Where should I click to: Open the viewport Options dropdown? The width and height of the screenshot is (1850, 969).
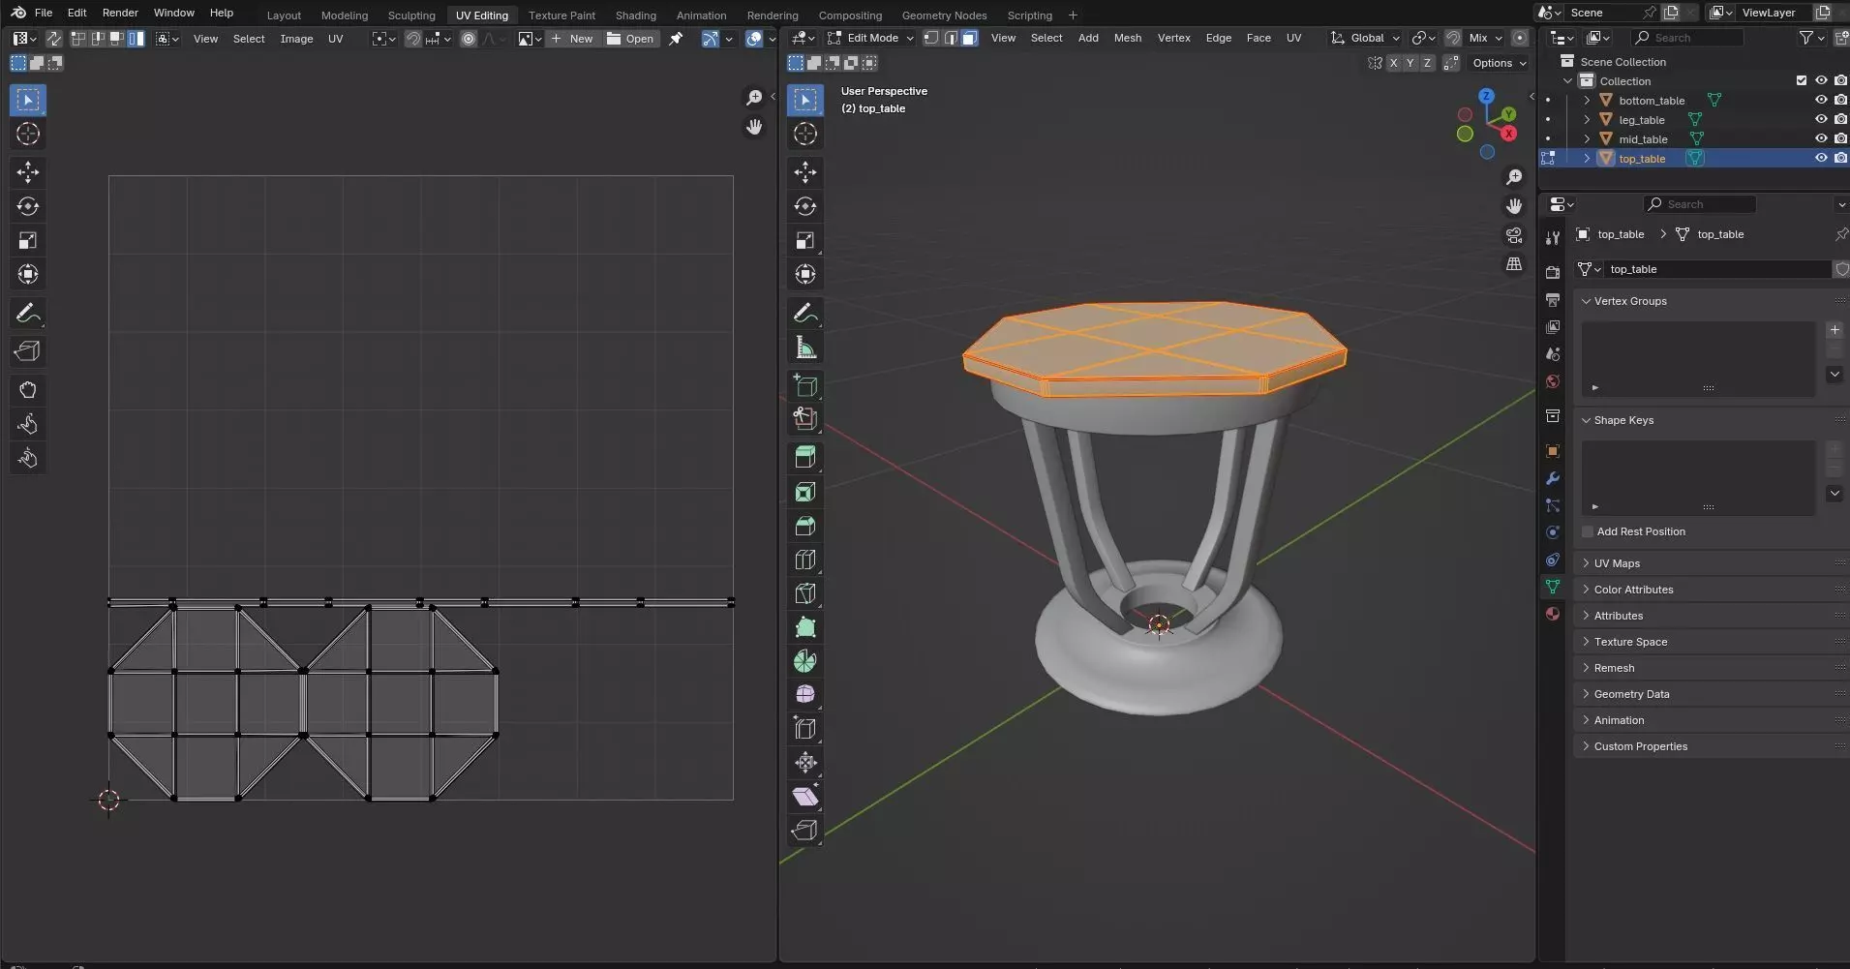[x=1499, y=63]
